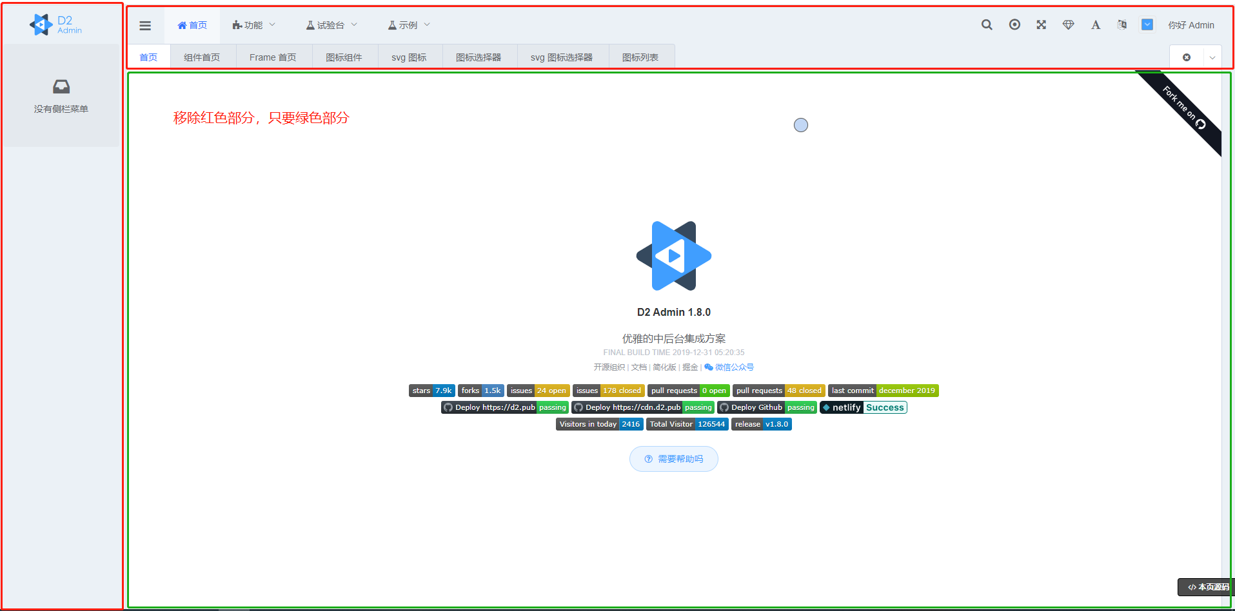The image size is (1235, 611).
Task: Click the D2 Admin logo in sidebar
Action: pos(56,24)
